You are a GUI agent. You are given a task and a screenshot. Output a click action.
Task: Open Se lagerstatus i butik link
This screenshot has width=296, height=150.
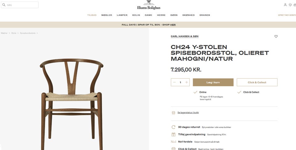(x=188, y=113)
